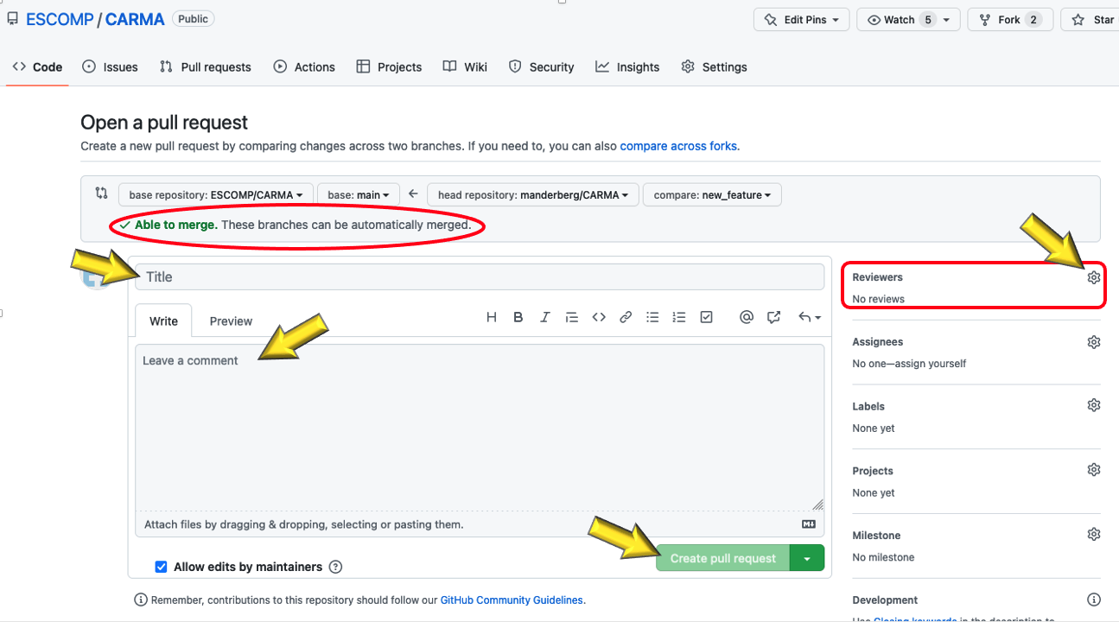Open the Actions tab
Screen dimensions: 1119x622
304,67
